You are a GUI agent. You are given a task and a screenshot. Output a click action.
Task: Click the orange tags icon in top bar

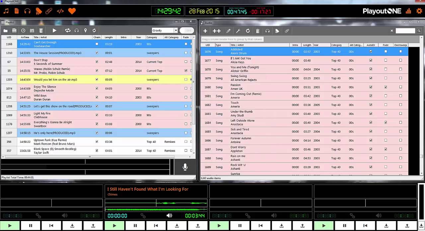pyautogui.click(x=39, y=11)
